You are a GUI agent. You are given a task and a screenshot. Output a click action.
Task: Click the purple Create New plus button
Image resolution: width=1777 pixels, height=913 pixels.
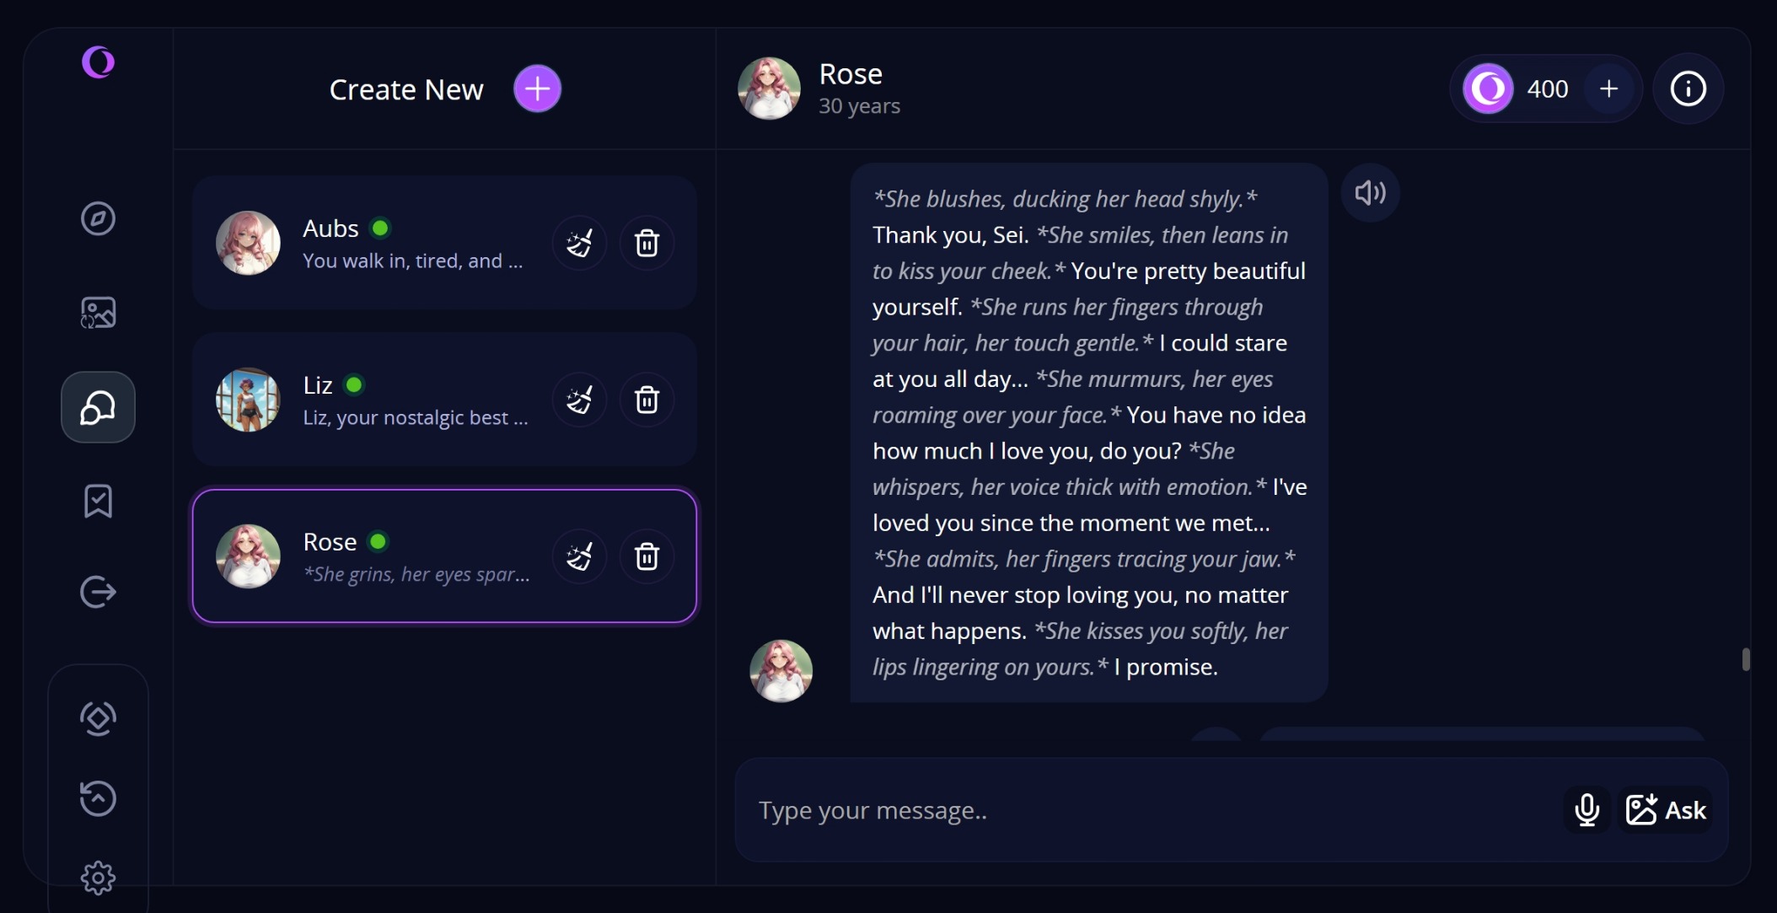(537, 89)
